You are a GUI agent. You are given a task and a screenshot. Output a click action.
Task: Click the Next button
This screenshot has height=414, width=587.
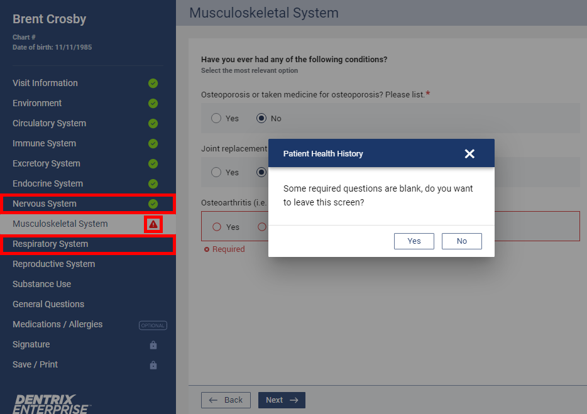pyautogui.click(x=282, y=400)
